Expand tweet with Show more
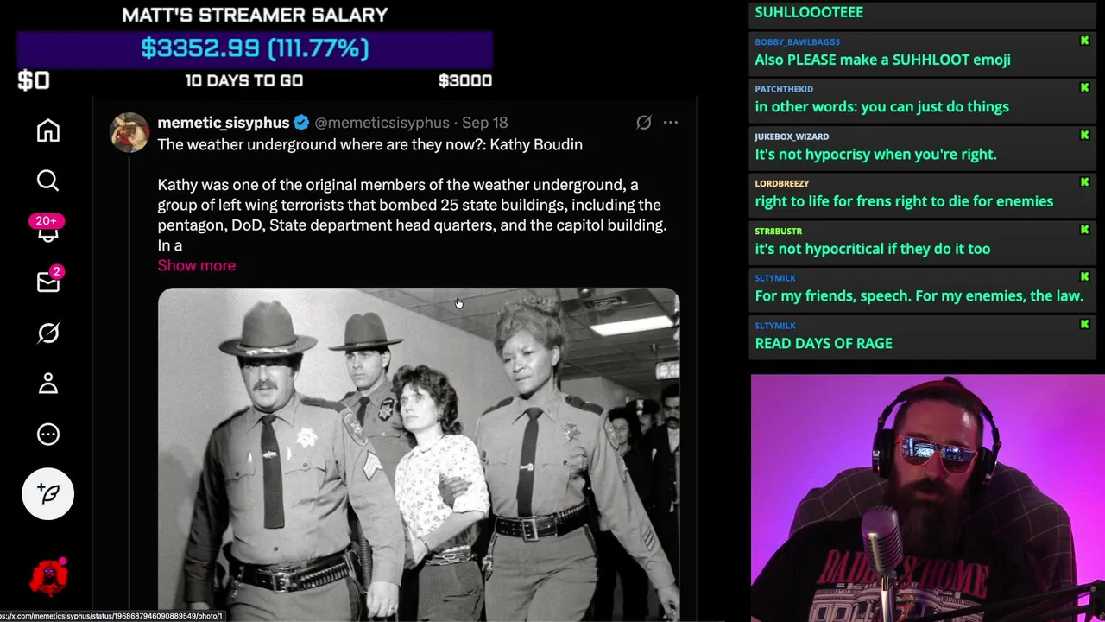Viewport: 1105px width, 622px height. [196, 265]
